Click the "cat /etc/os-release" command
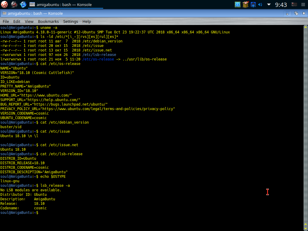Screen dimensions: 308x231 point(60,64)
